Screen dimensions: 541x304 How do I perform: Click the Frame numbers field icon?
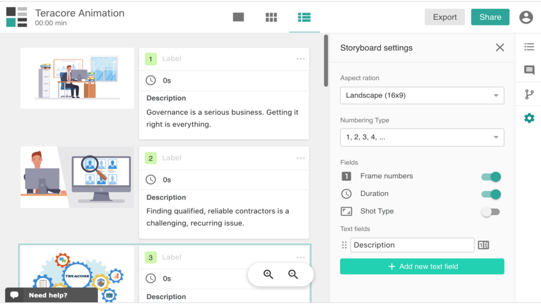[346, 176]
